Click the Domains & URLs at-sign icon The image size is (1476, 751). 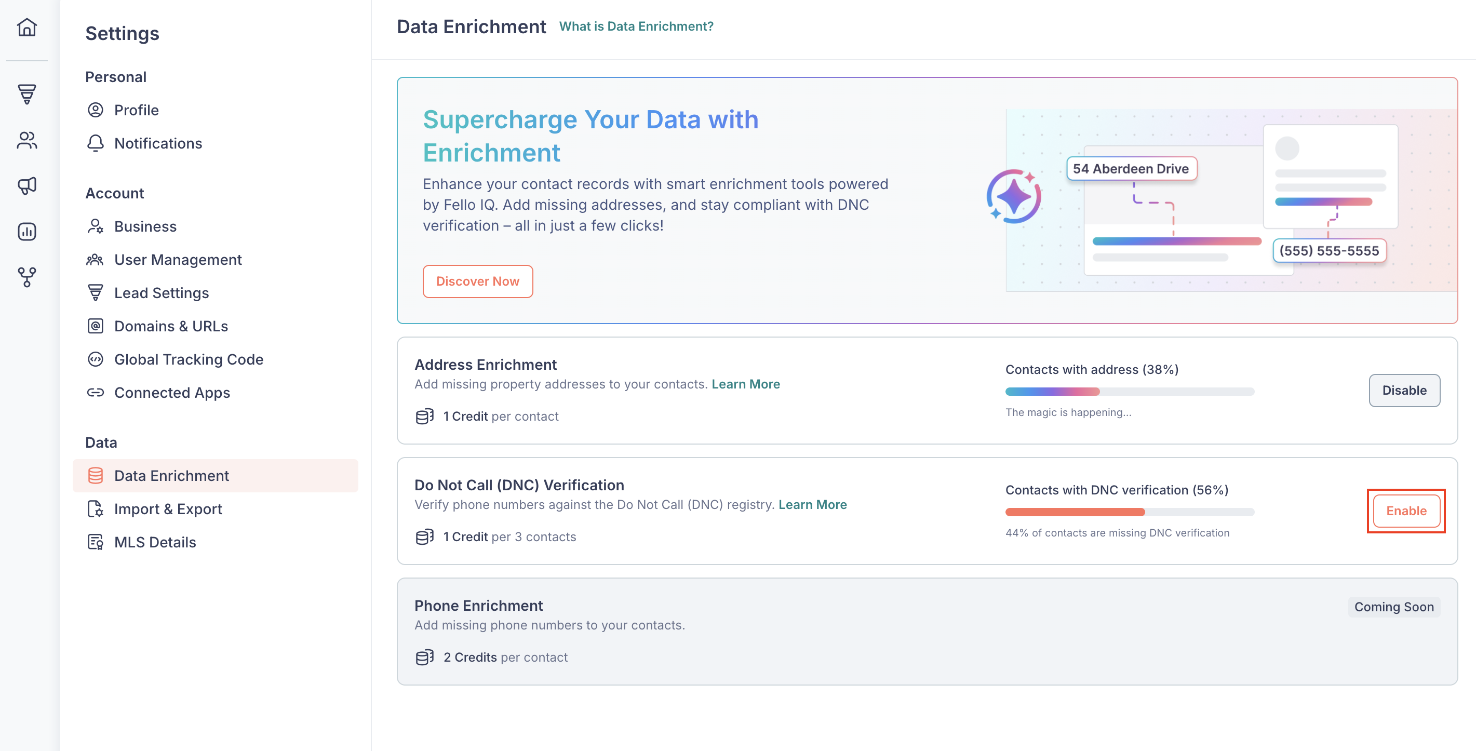pos(95,326)
